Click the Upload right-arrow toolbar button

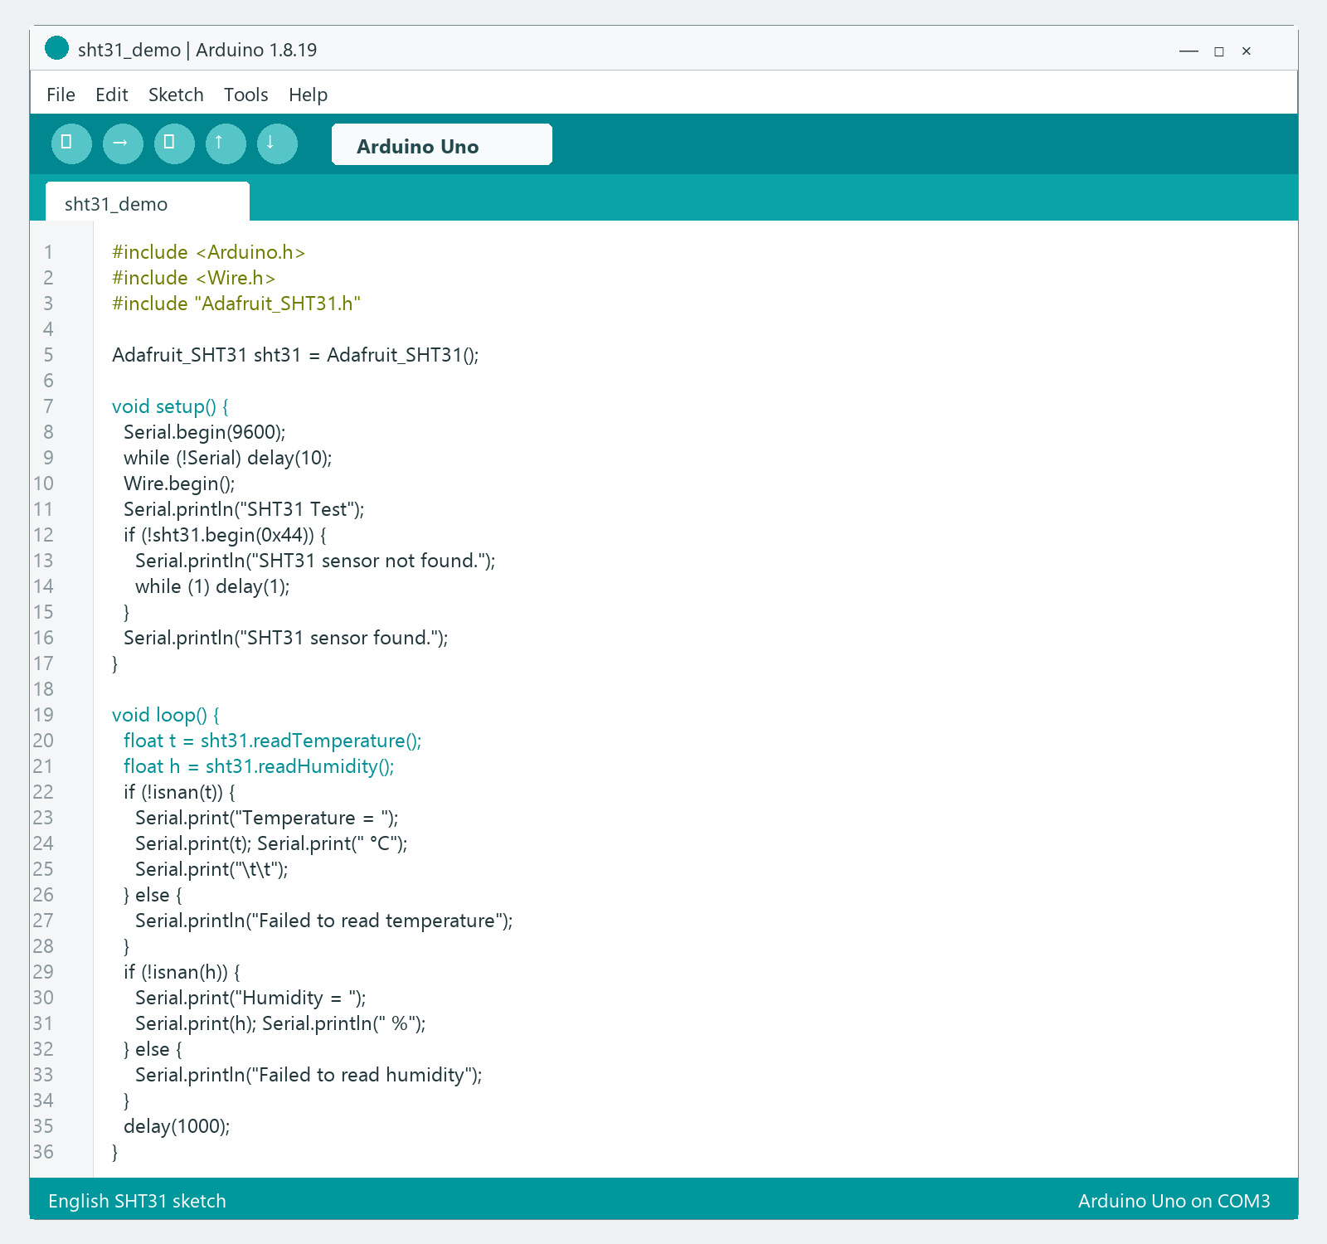click(x=123, y=143)
